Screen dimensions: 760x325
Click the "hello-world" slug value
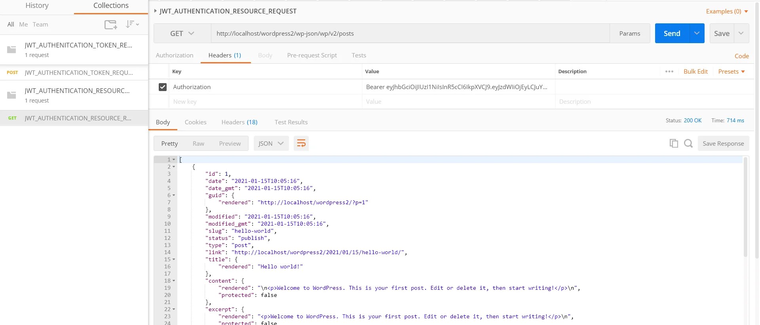[x=253, y=231]
